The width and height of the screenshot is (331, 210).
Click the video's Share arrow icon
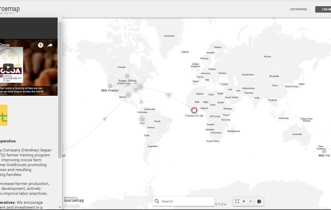50,45
